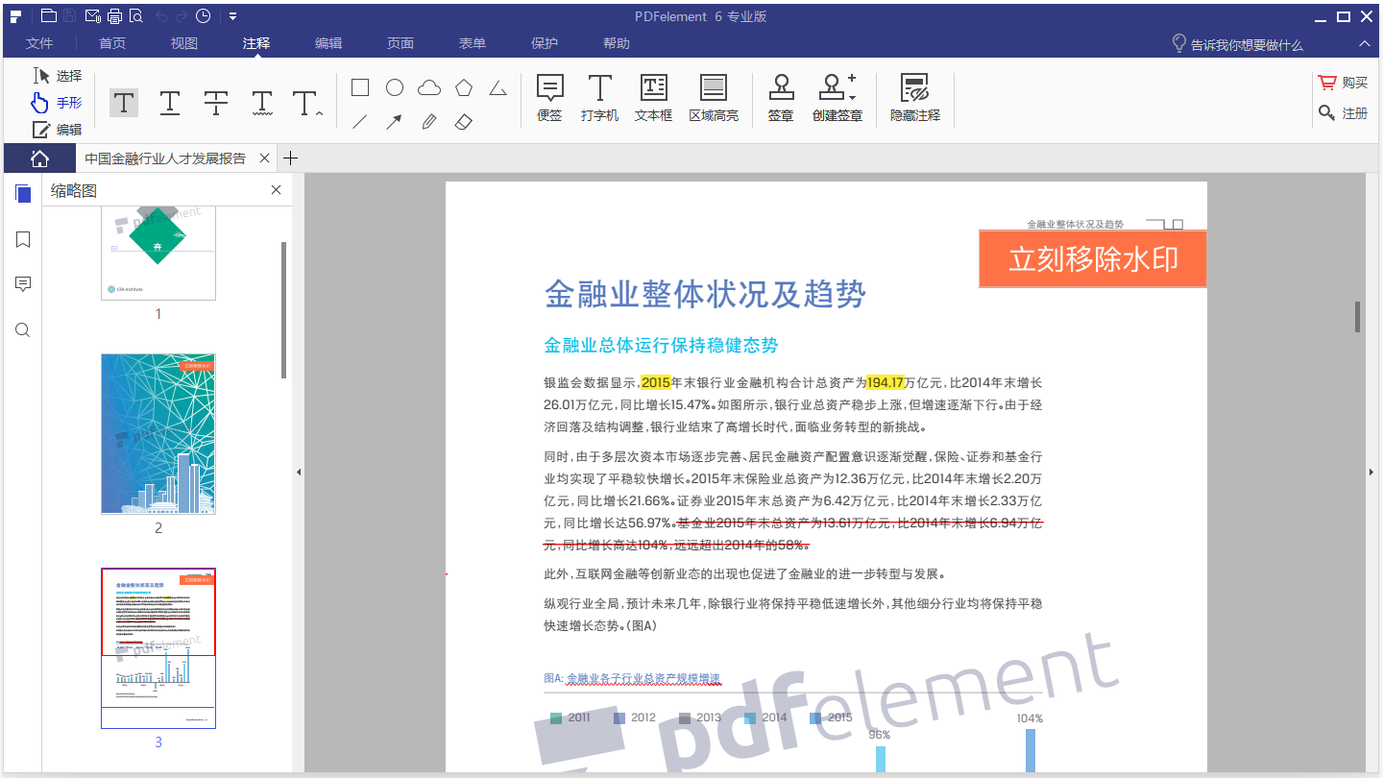Open a new tab with the plus button
Viewport: 1383px width, 778px height.
pos(291,158)
